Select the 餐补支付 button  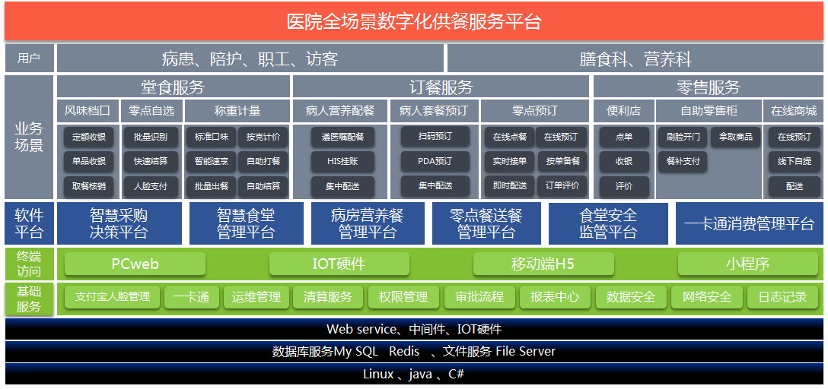tap(683, 162)
